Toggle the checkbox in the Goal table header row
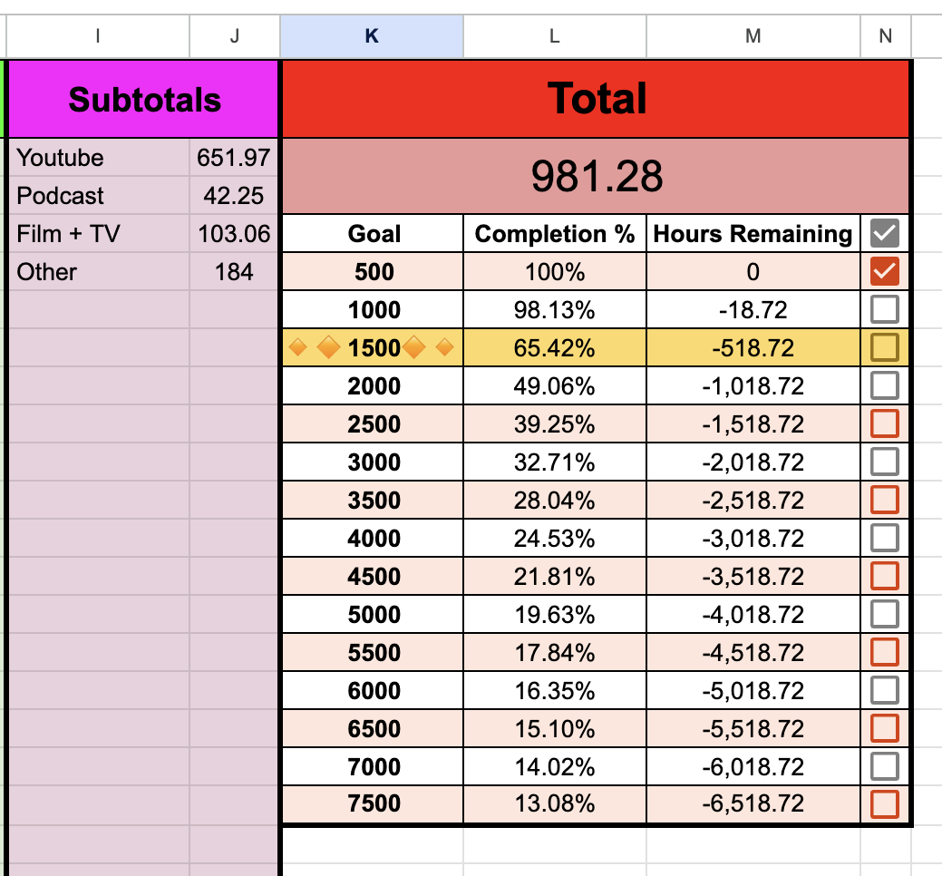This screenshot has width=942, height=876. pyautogui.click(x=883, y=233)
